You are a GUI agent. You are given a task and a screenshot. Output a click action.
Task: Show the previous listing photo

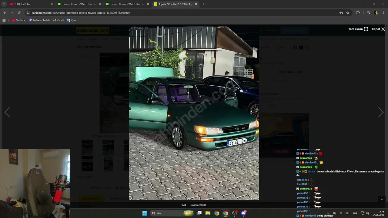point(7,112)
